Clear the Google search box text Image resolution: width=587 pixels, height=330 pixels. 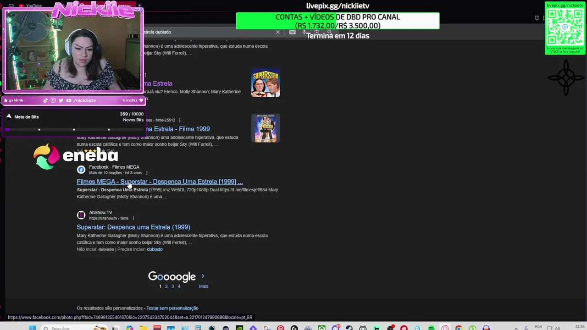(277, 32)
